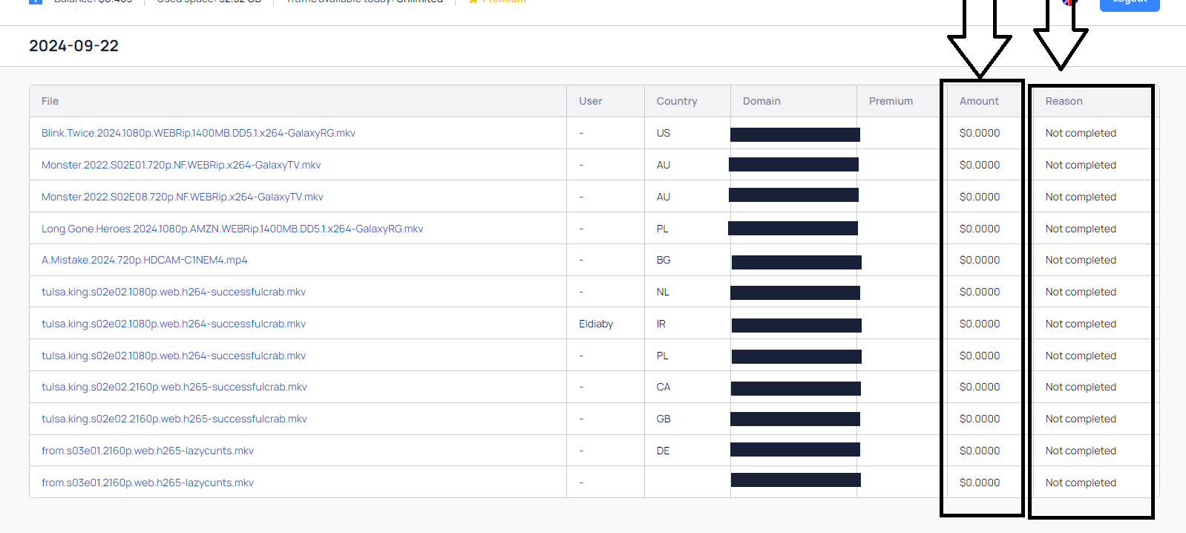Screen dimensions: 1186x533
Task: Open Long.Gone.Heroes.2024 file link
Action: pyautogui.click(x=232, y=229)
